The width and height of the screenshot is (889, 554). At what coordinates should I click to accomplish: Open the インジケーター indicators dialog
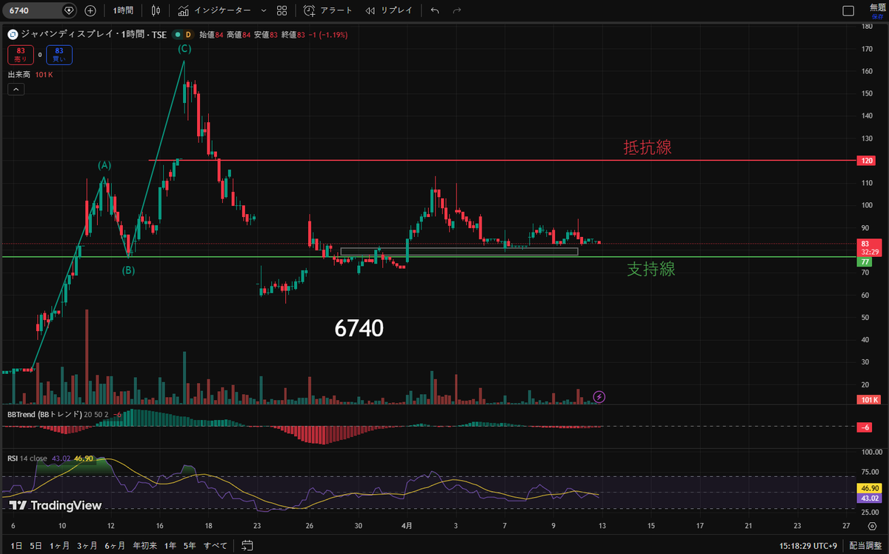click(x=214, y=11)
